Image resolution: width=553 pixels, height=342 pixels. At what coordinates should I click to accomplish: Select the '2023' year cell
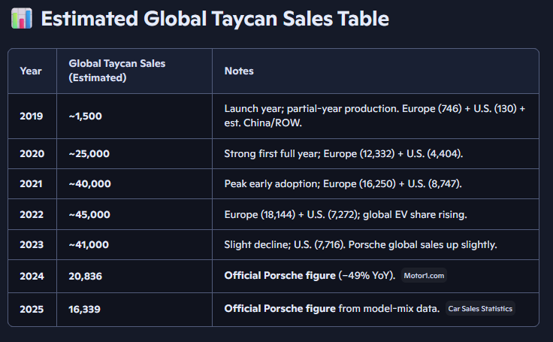32,244
